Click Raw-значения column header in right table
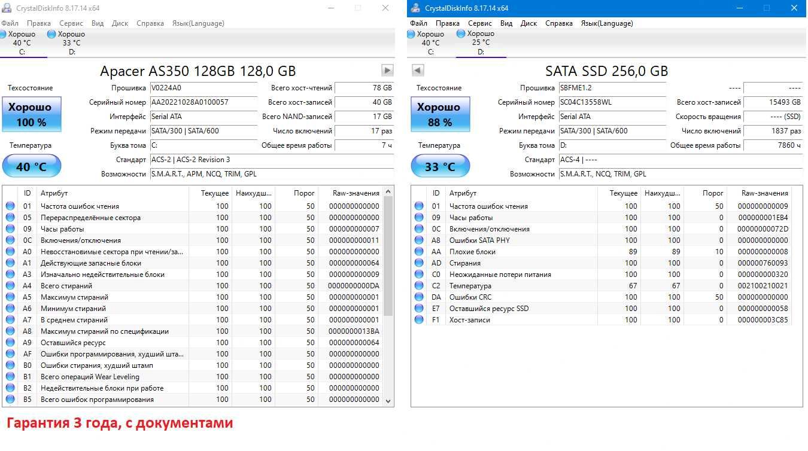 759,193
